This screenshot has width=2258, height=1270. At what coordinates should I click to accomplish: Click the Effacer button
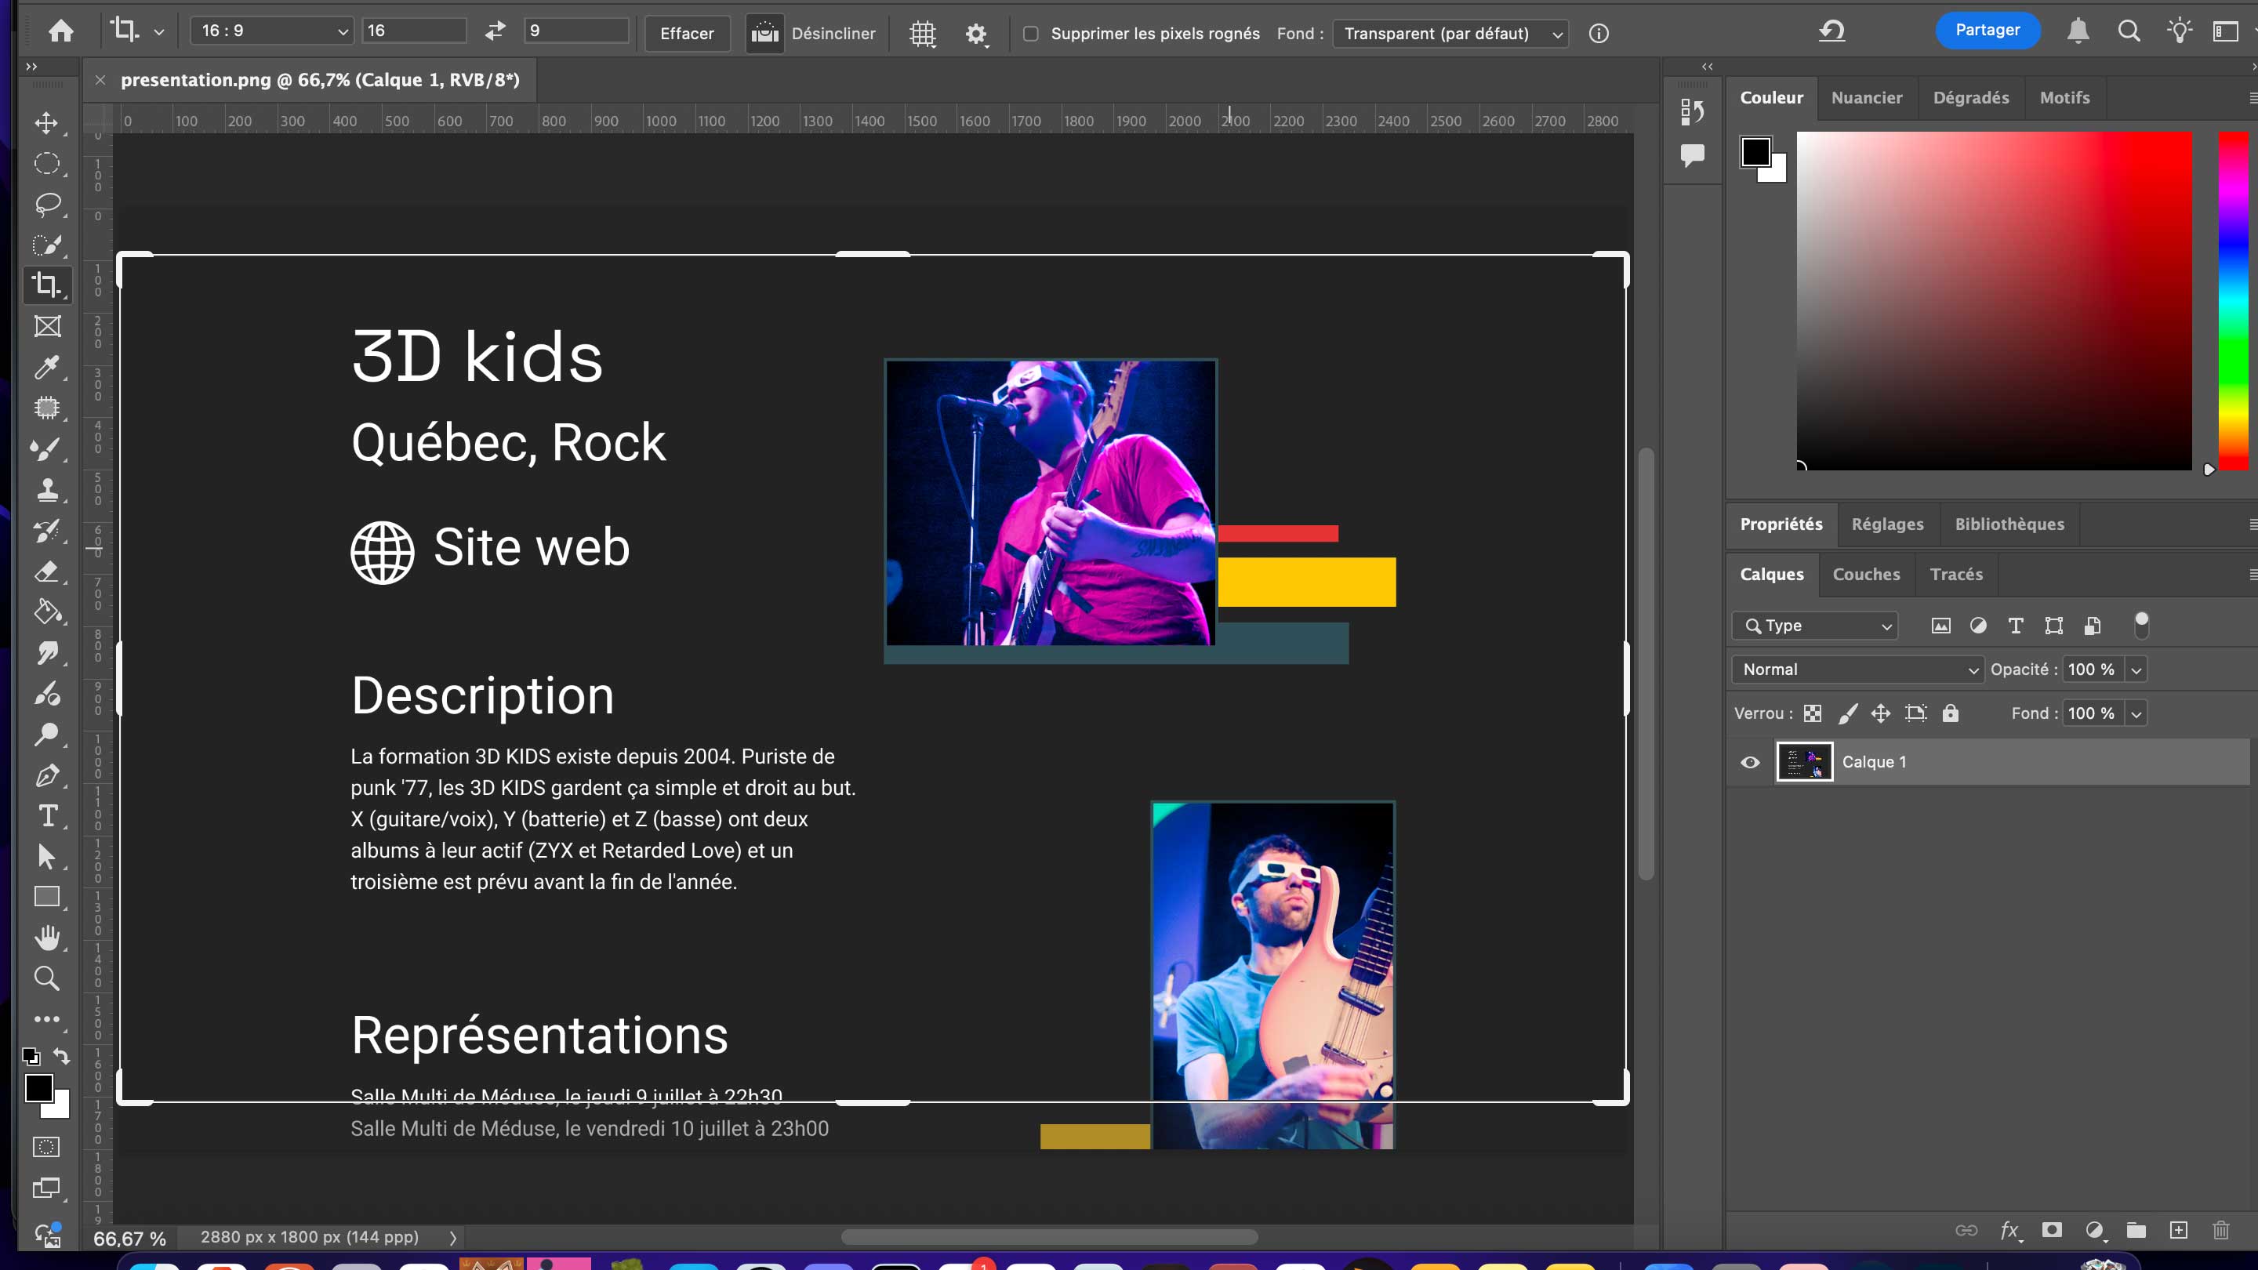click(686, 33)
